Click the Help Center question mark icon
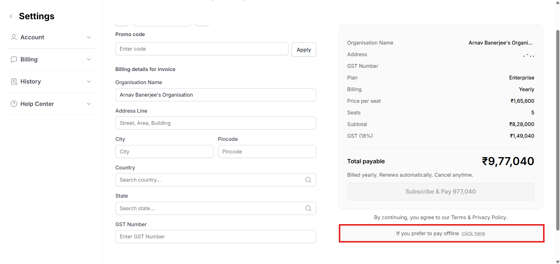 click(x=14, y=104)
